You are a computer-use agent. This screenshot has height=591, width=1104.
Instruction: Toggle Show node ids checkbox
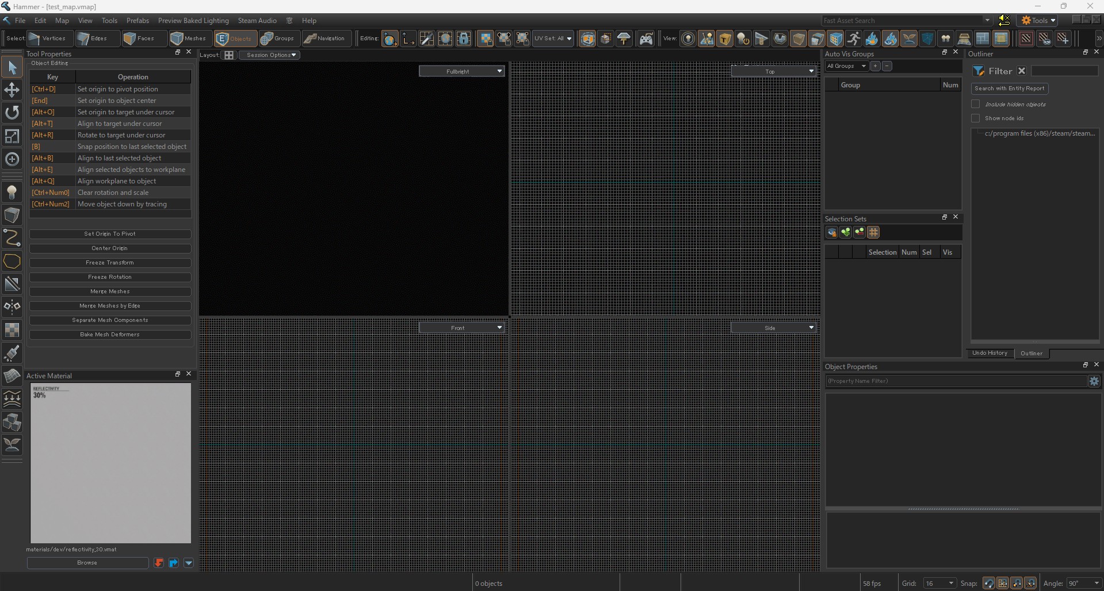tap(976, 118)
